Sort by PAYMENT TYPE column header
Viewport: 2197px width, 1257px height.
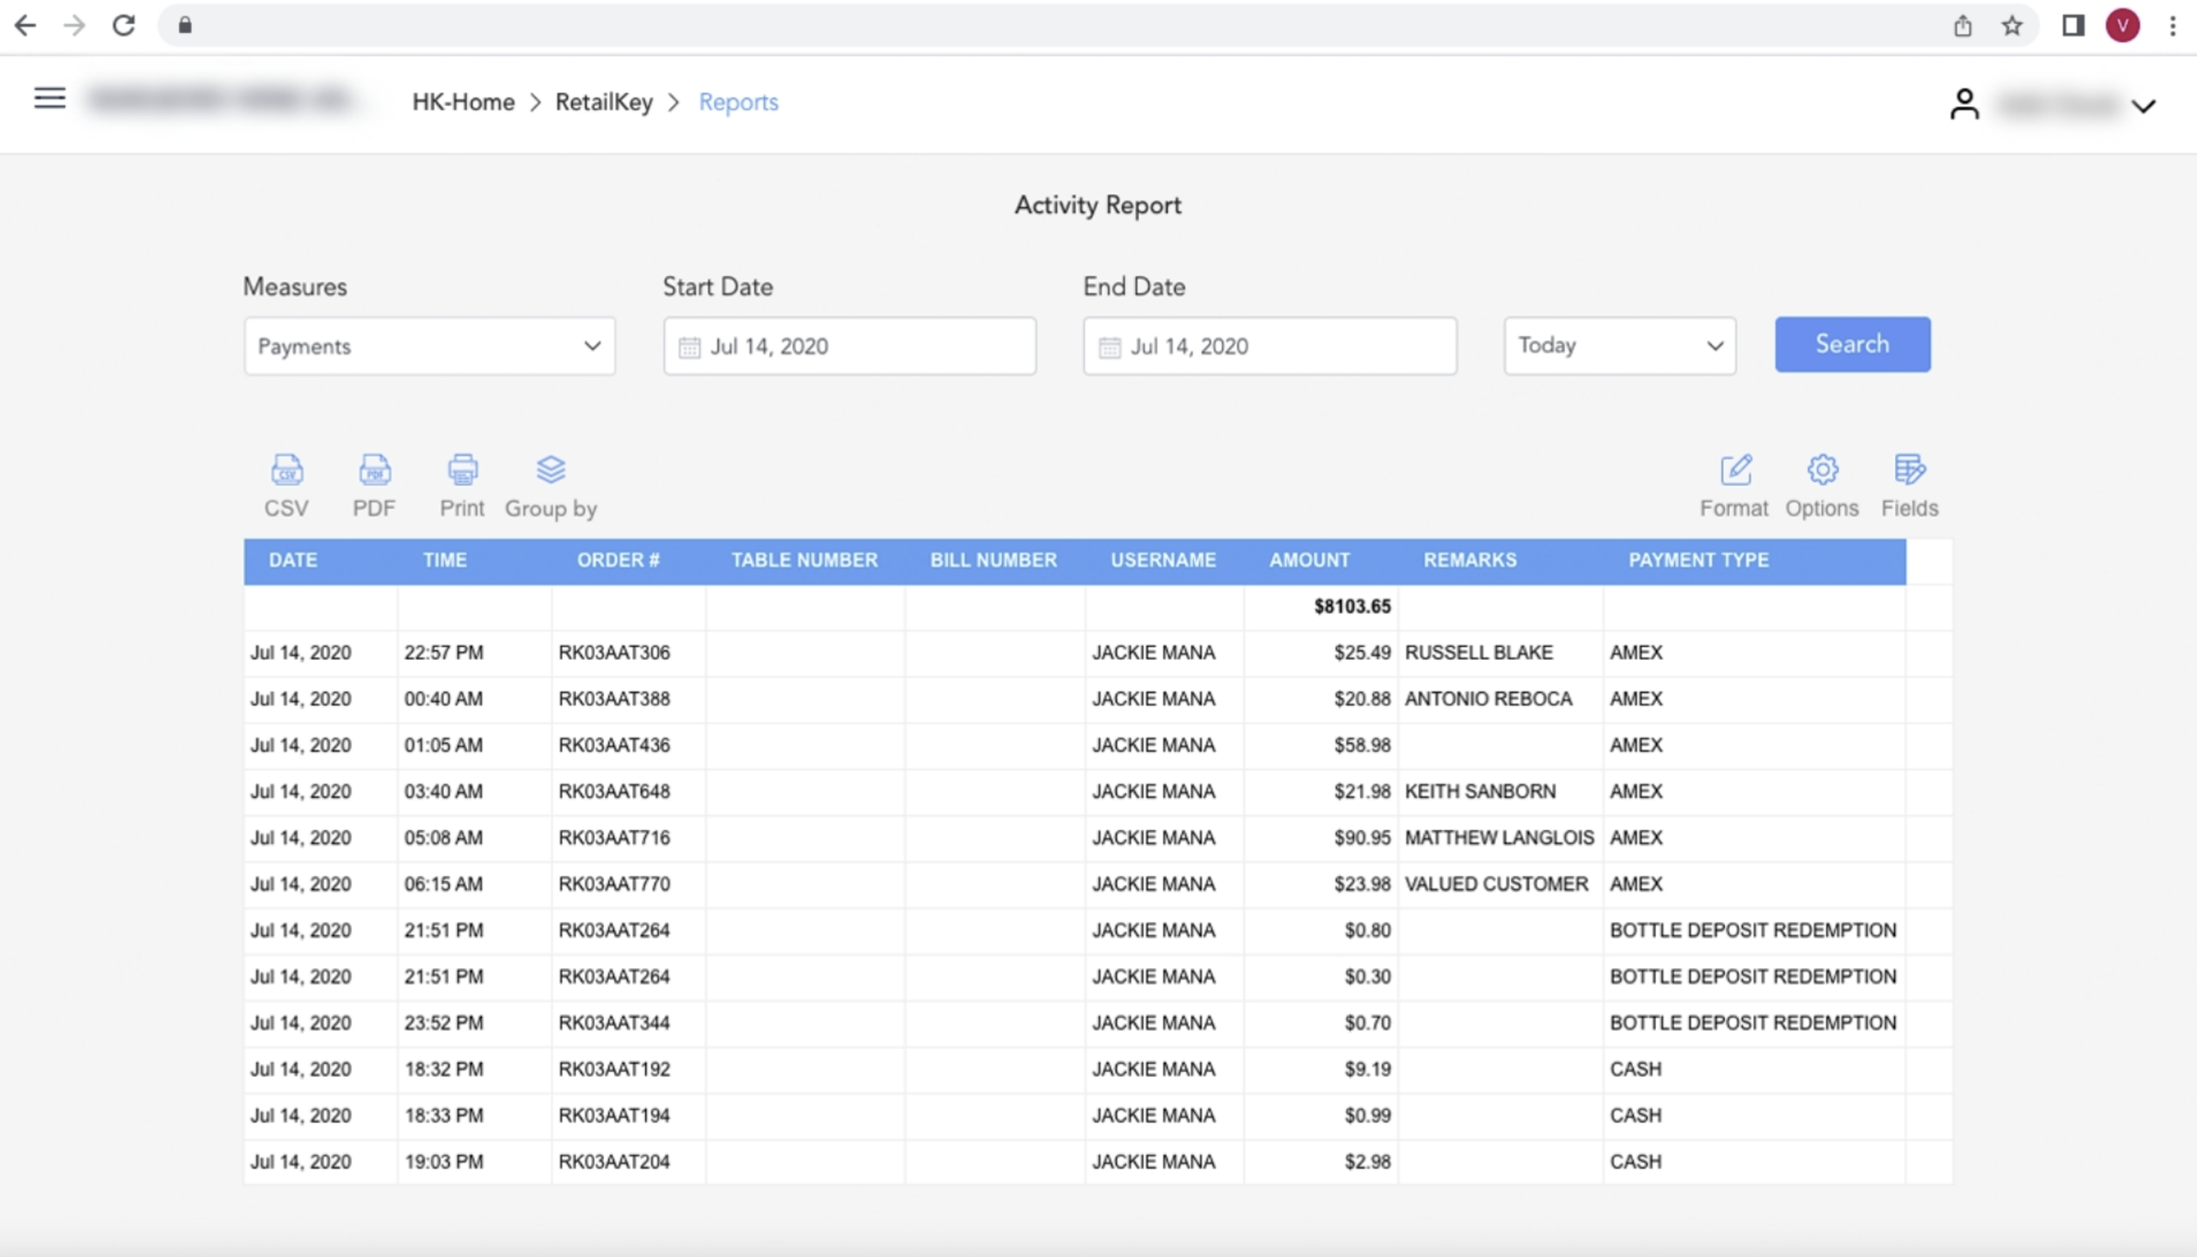pyautogui.click(x=1698, y=560)
